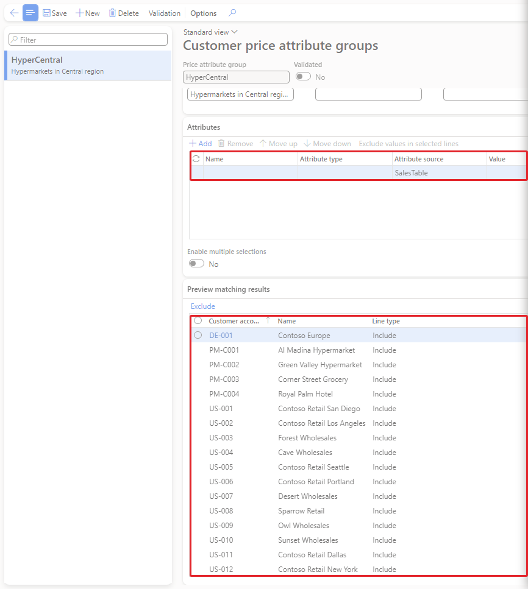Add a new attribute line
528x589 pixels.
[x=201, y=144]
